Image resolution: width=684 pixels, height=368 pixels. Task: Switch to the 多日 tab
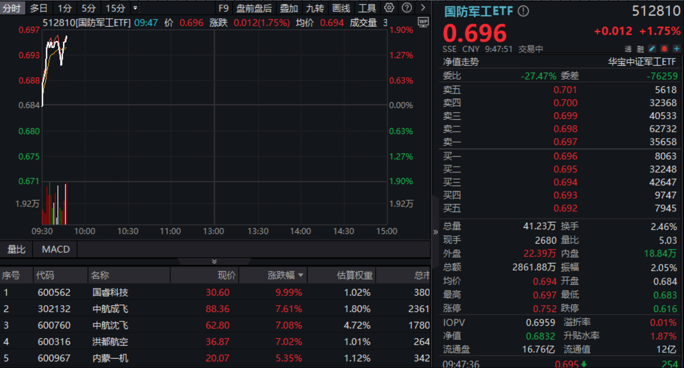click(x=38, y=8)
